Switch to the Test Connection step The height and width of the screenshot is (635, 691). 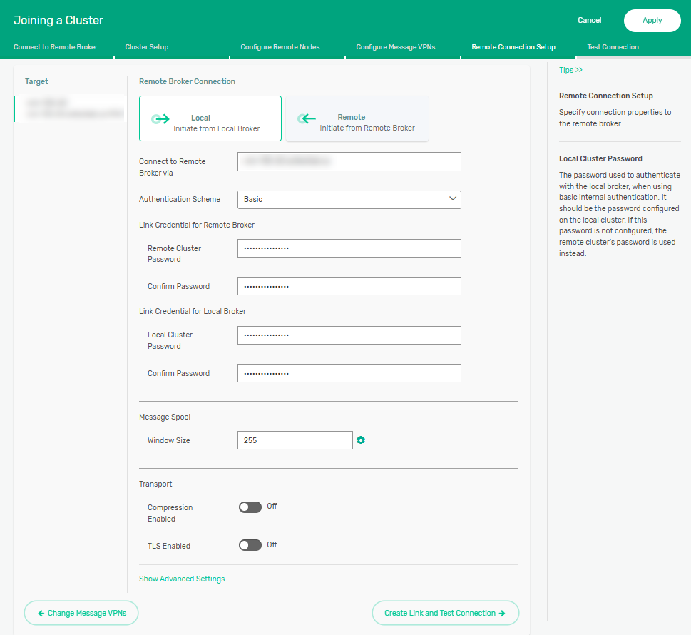click(x=613, y=47)
